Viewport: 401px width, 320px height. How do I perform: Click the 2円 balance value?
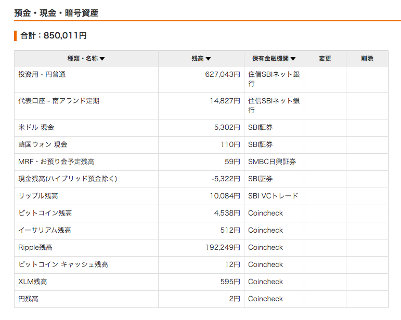[235, 299]
